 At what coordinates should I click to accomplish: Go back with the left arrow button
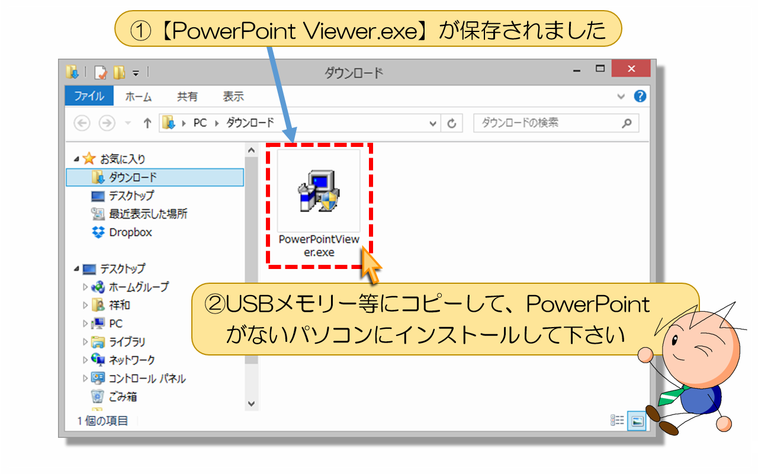[x=82, y=123]
